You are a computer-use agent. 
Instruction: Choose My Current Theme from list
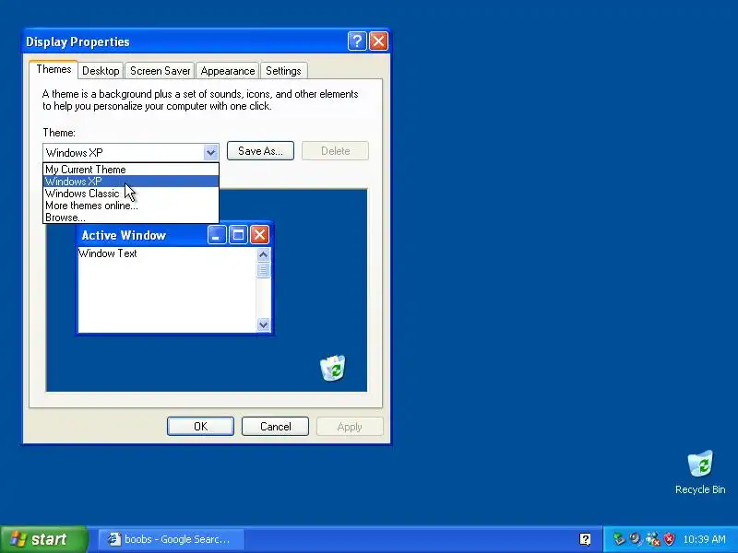tap(131, 170)
